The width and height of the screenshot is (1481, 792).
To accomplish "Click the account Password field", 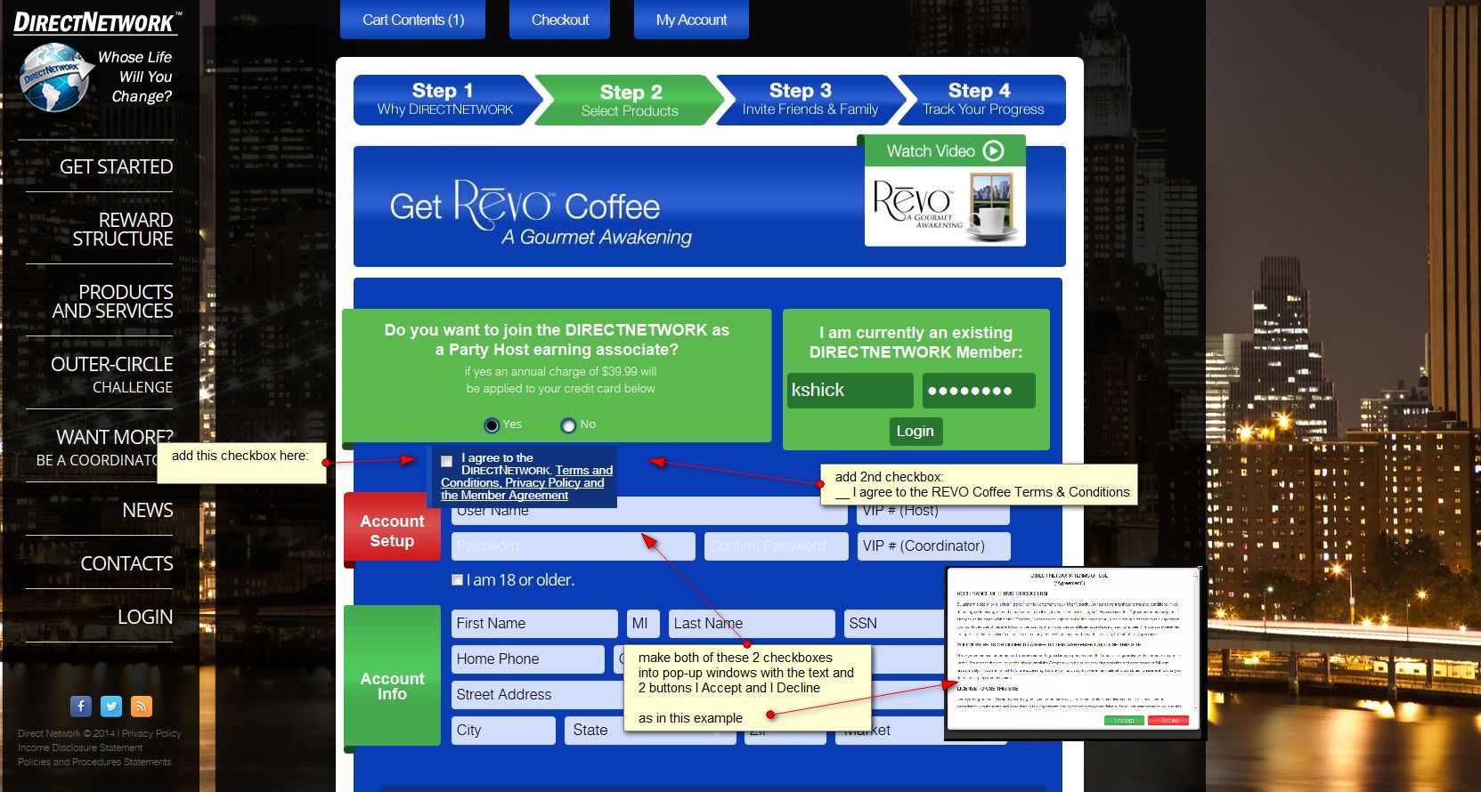I will (x=574, y=546).
